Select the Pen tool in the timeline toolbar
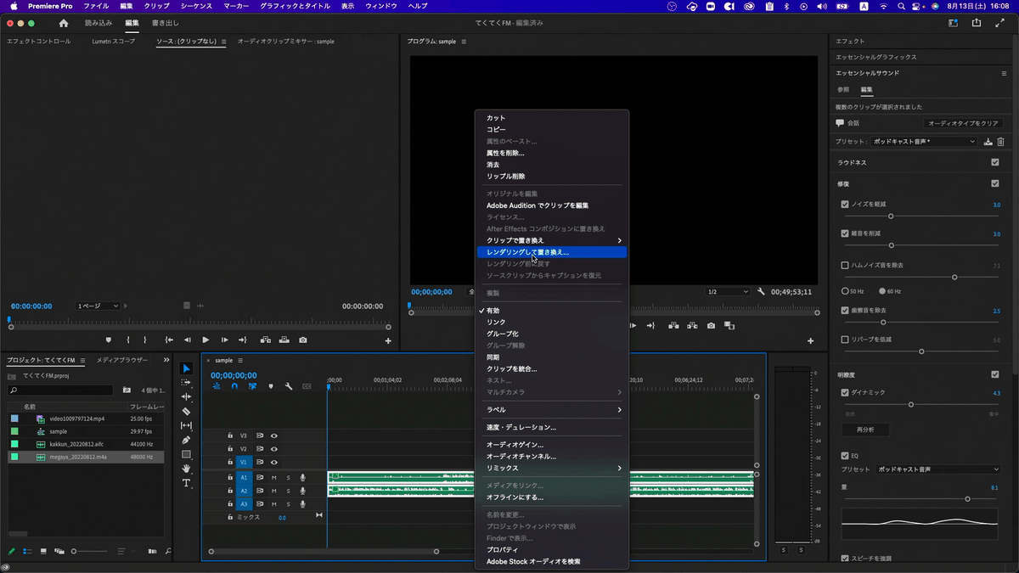The image size is (1019, 573). [187, 440]
